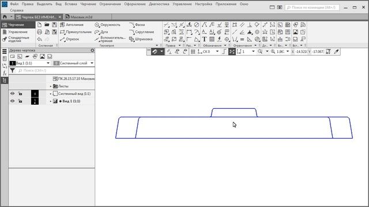Select the Скругление tool
This screenshot has width=369, height=207.
tap(142, 32)
